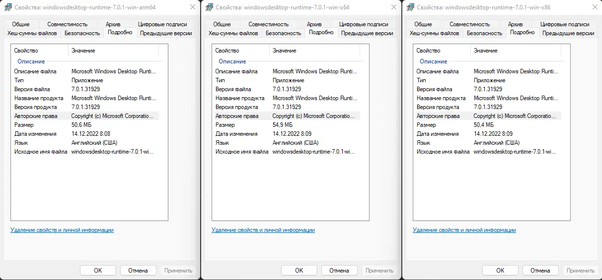This screenshot has width=602, height=280.
Task: Open Совместимость tab in x86 window
Action: (x=470, y=24)
